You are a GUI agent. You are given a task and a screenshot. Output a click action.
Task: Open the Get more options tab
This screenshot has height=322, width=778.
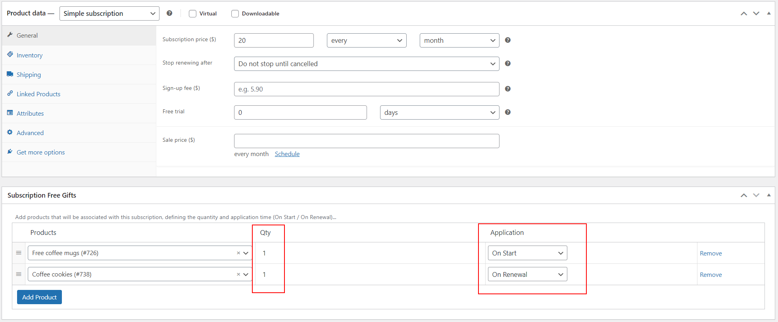tap(79, 152)
